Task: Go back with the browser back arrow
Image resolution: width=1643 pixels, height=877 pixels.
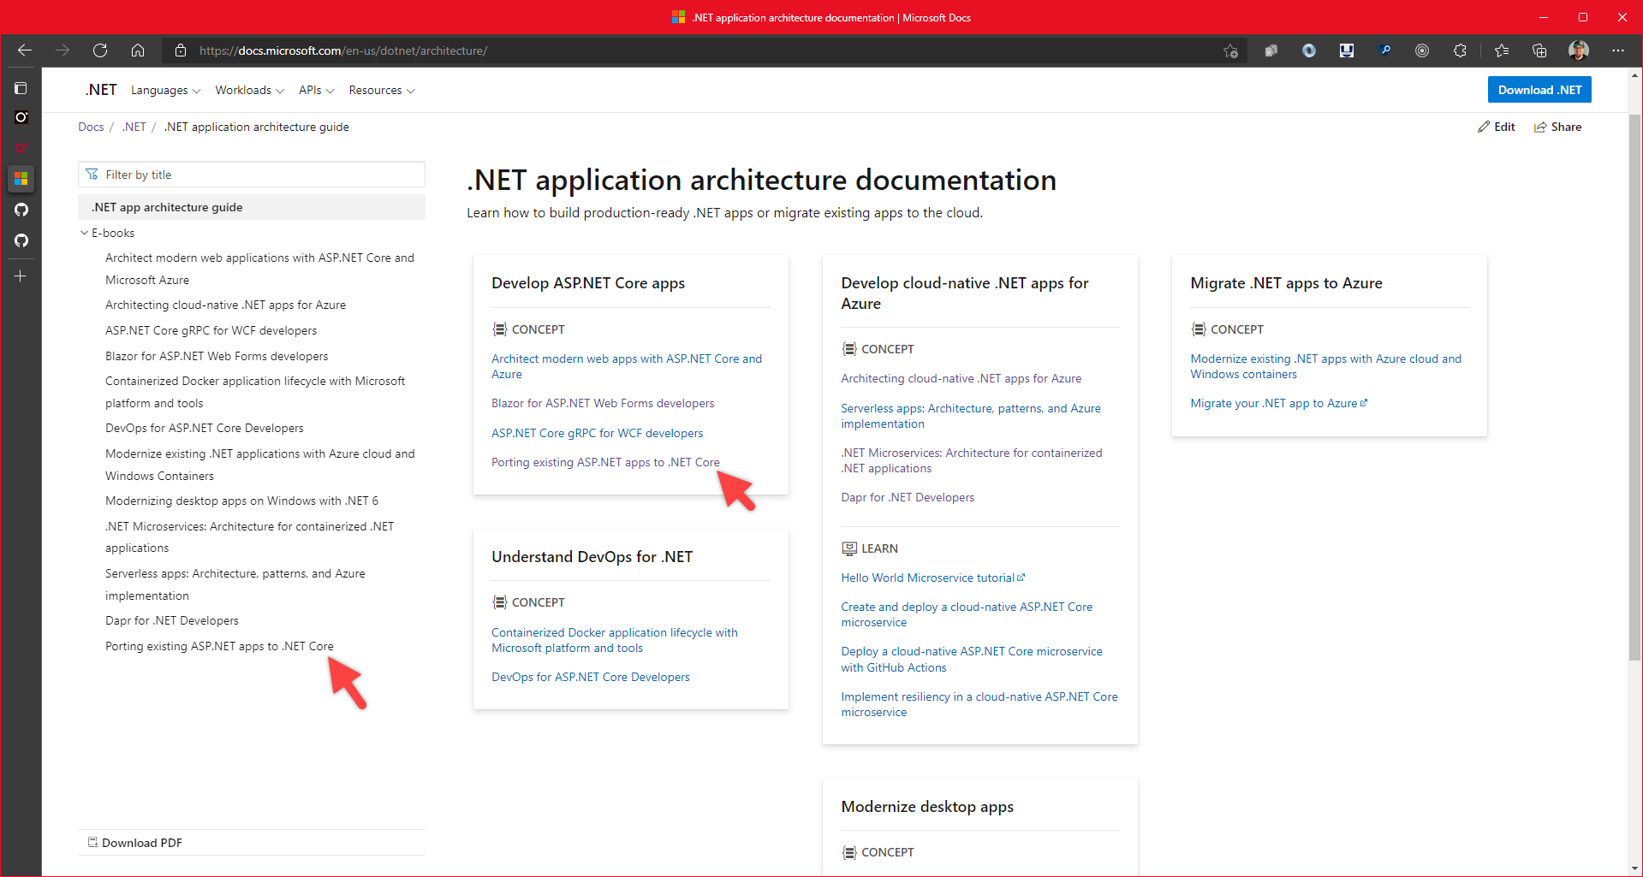Action: 25,50
